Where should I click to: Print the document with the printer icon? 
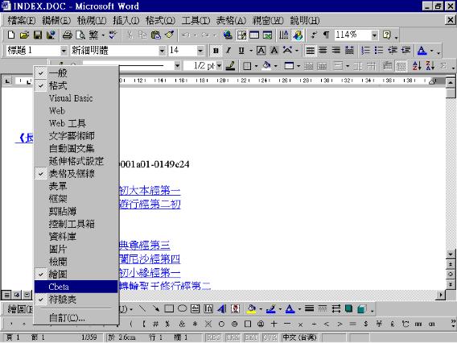68,35
